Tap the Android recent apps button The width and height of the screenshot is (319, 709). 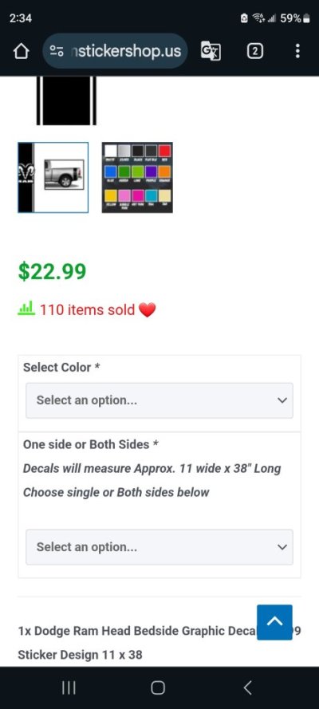tap(69, 687)
